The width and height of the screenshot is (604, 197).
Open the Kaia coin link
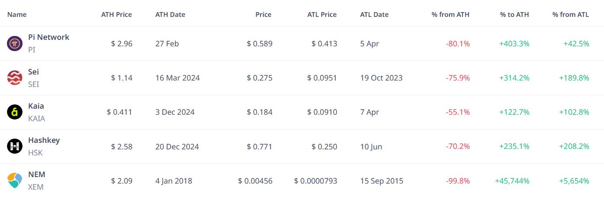[x=36, y=106]
